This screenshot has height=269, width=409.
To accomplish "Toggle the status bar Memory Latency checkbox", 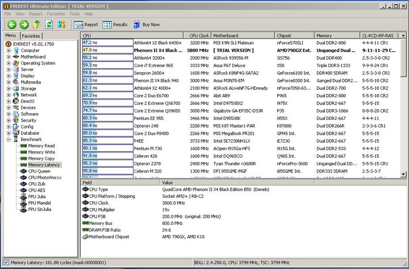I will pos(6,263).
